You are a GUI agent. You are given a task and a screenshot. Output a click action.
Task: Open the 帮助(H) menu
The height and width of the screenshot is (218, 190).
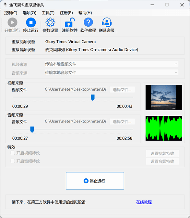click(x=85, y=13)
